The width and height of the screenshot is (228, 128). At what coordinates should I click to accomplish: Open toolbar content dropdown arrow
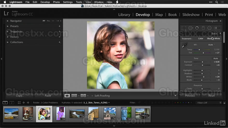tap(175, 96)
